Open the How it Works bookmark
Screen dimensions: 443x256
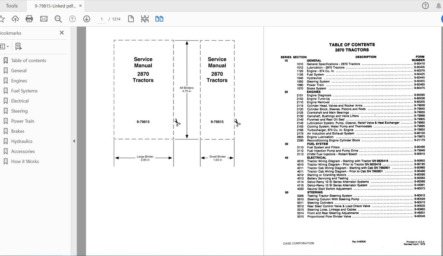(25, 161)
